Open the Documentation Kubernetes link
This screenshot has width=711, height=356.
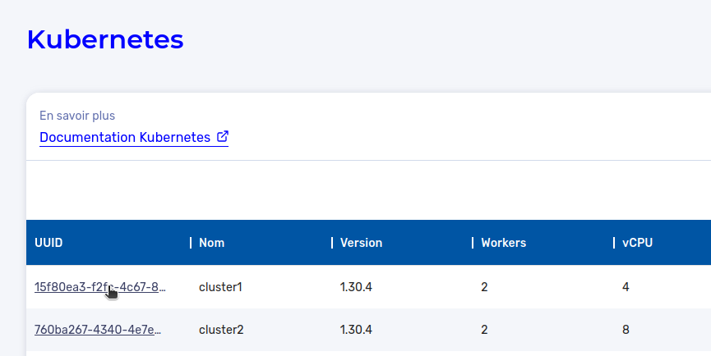[134, 137]
